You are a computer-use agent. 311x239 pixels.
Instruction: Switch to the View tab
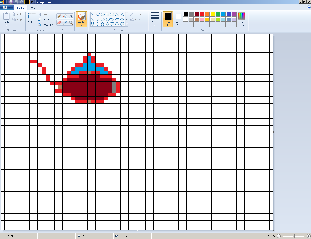tap(34, 7)
